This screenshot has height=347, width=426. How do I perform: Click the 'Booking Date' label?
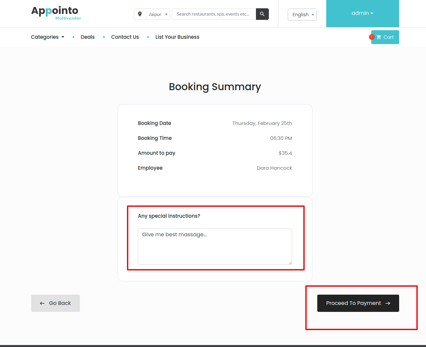click(154, 123)
